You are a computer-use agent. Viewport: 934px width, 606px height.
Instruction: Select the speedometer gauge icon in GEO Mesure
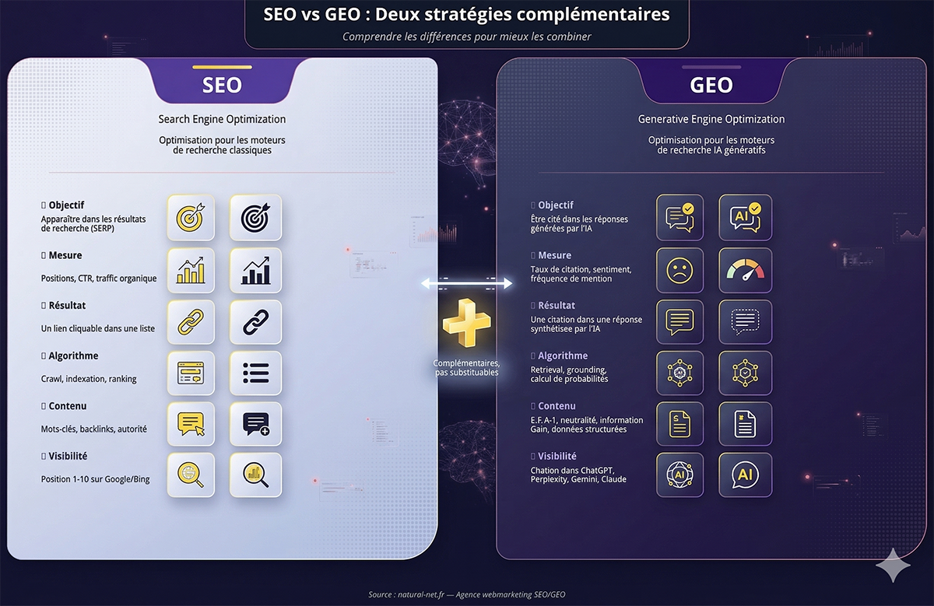point(745,270)
